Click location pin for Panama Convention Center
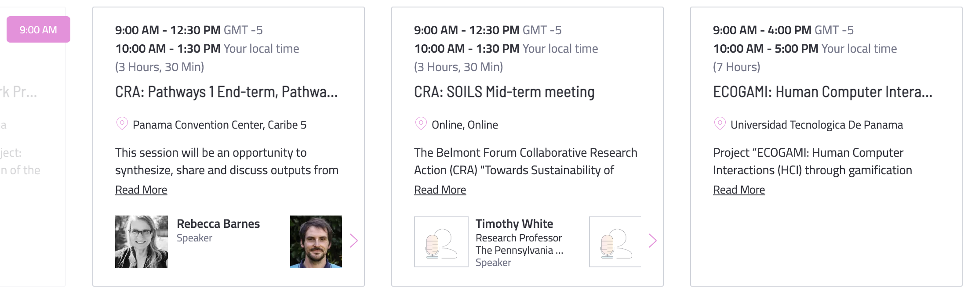Image resolution: width=975 pixels, height=302 pixels. tap(122, 124)
